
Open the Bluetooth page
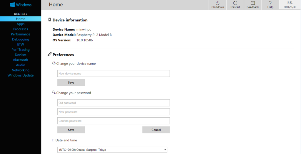21,60
